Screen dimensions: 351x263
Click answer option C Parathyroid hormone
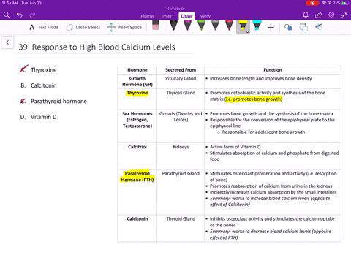tap(53, 101)
